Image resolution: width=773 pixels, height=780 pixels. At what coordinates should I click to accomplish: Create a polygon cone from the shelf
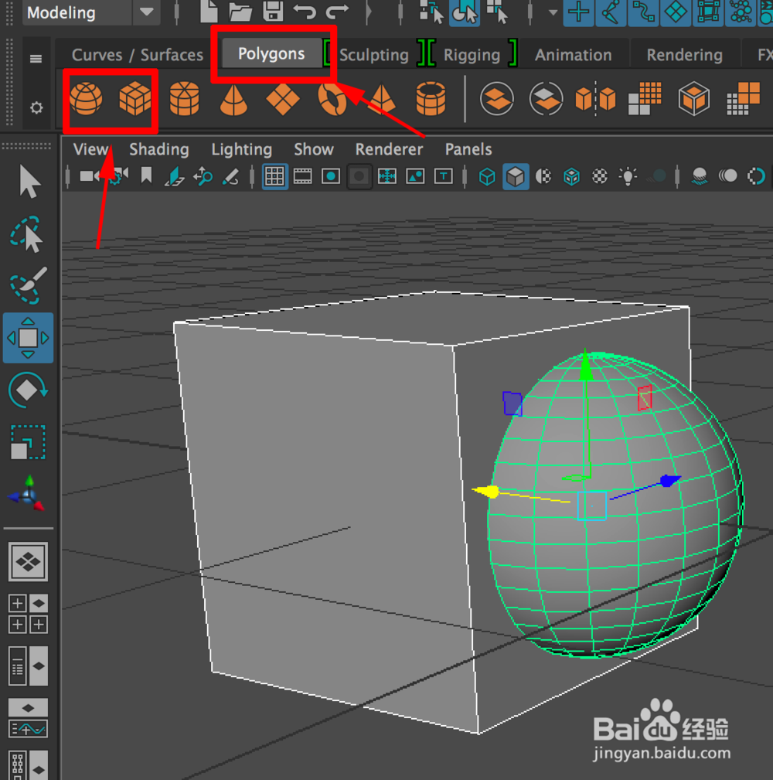click(x=233, y=99)
